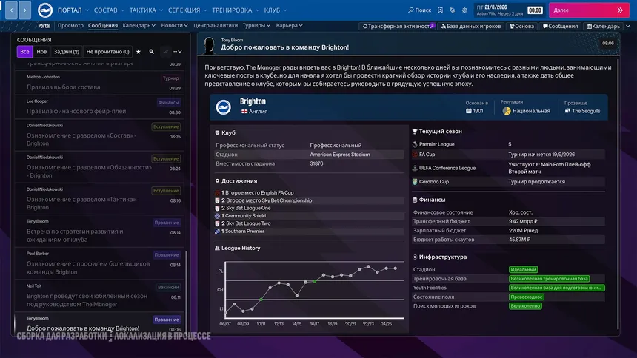Expand the ТРЕНИРОВКА main menu
Image resolution: width=637 pixels, height=358 pixels.
236,10
